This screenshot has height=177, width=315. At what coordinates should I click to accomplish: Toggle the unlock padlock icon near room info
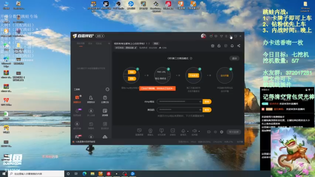click(219, 46)
